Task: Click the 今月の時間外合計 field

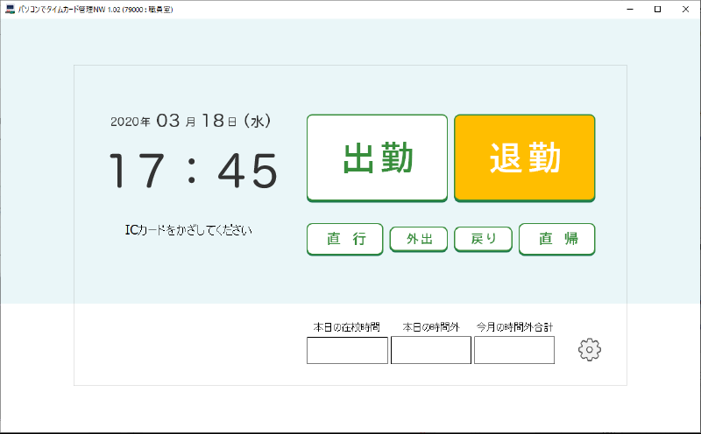Action: (514, 350)
